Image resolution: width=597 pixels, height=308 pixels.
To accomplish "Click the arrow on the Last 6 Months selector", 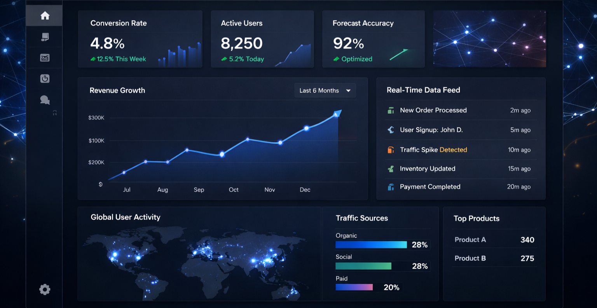I will pos(348,91).
